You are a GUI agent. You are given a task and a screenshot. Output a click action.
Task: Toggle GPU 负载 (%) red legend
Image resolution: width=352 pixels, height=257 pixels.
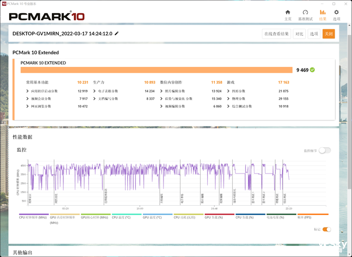[220, 214]
